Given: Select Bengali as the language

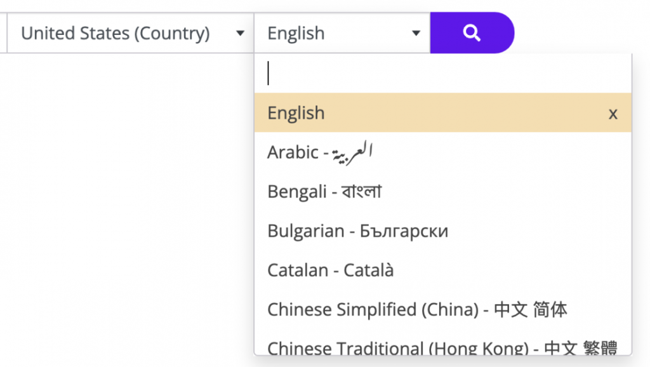Looking at the screenshot, I should coord(324,191).
